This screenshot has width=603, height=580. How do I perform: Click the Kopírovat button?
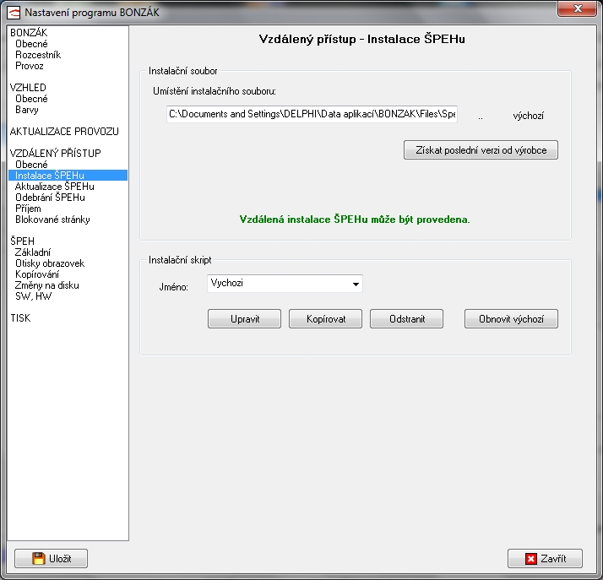[x=326, y=318]
